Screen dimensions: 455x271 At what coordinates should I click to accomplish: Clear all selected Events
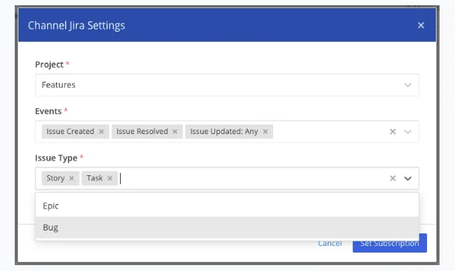(x=392, y=132)
